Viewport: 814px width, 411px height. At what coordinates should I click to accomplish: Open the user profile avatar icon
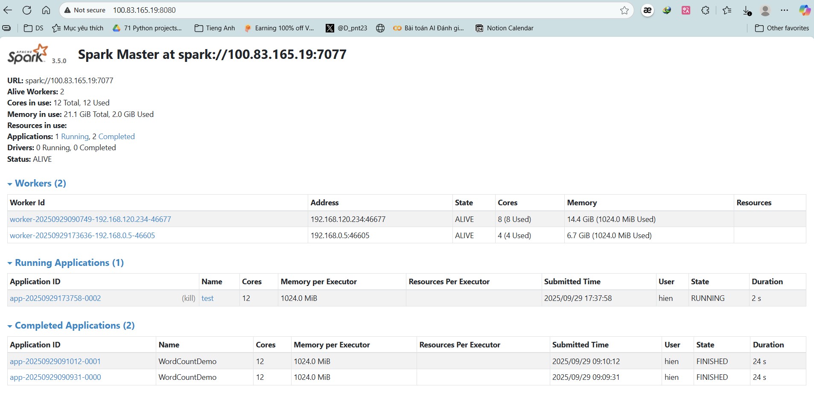coord(765,10)
